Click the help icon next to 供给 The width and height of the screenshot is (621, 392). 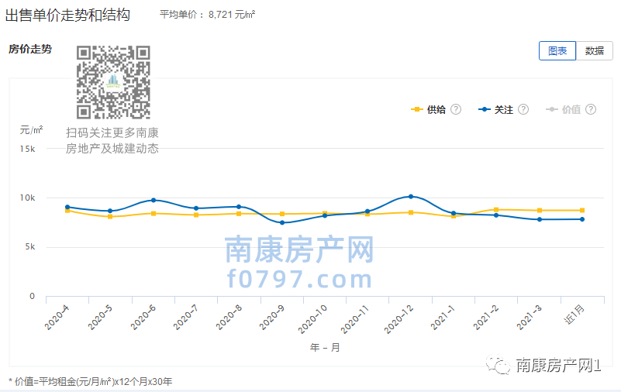click(456, 109)
